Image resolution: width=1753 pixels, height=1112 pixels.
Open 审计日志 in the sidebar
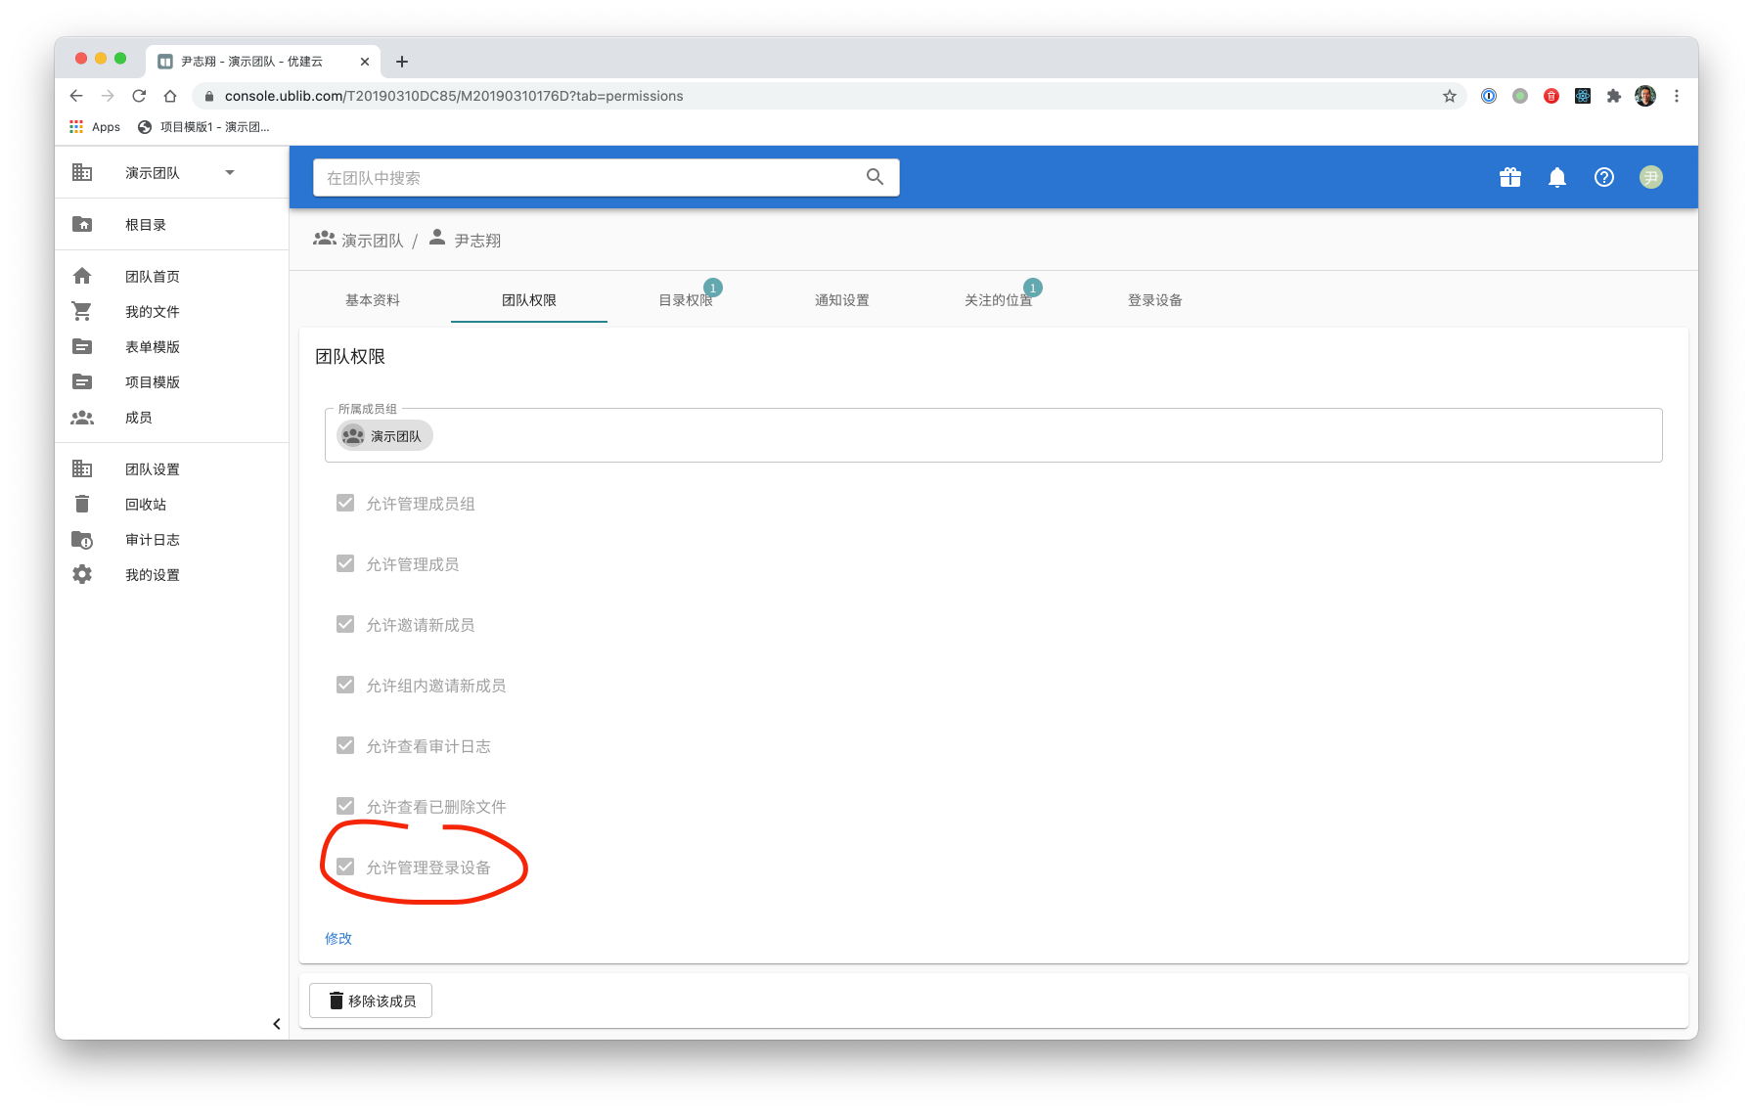152,540
